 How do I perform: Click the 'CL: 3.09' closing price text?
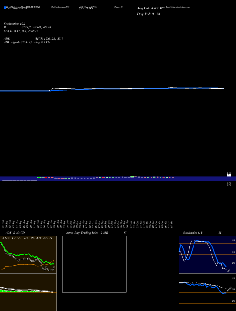(x=85, y=9)
